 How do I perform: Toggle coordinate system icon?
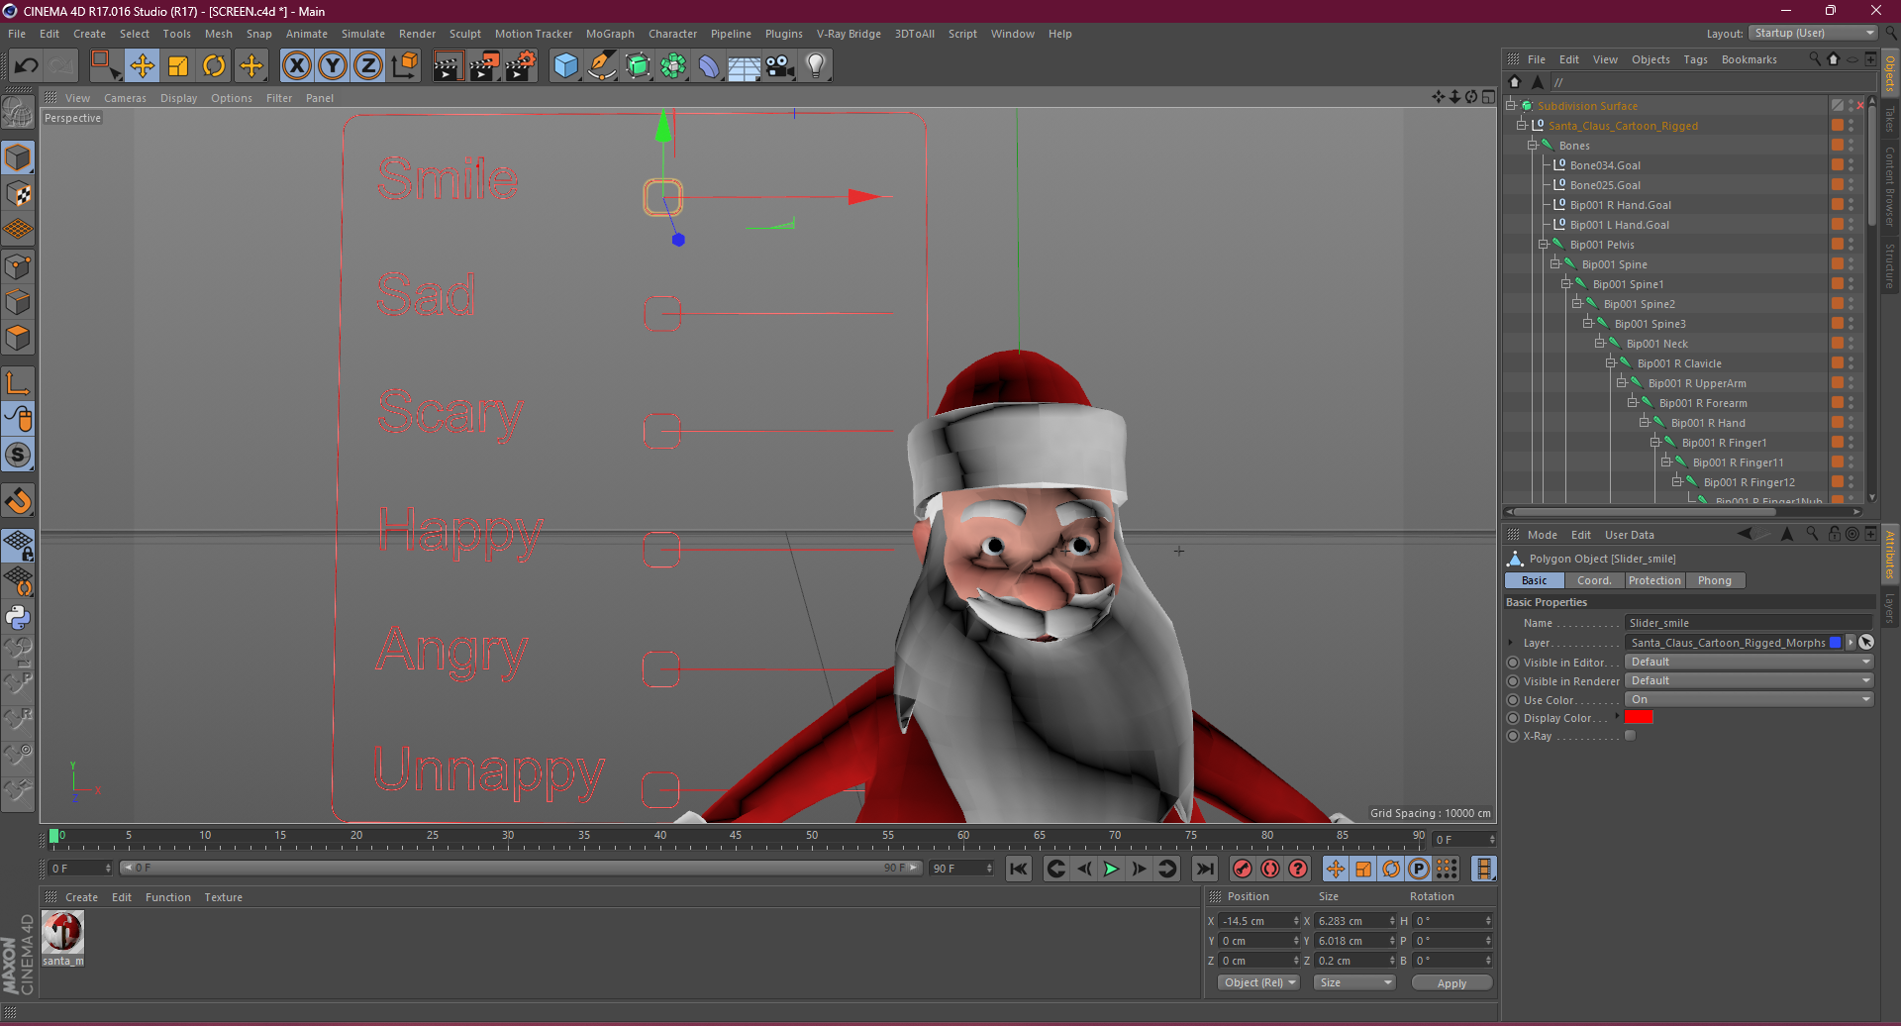tap(405, 66)
